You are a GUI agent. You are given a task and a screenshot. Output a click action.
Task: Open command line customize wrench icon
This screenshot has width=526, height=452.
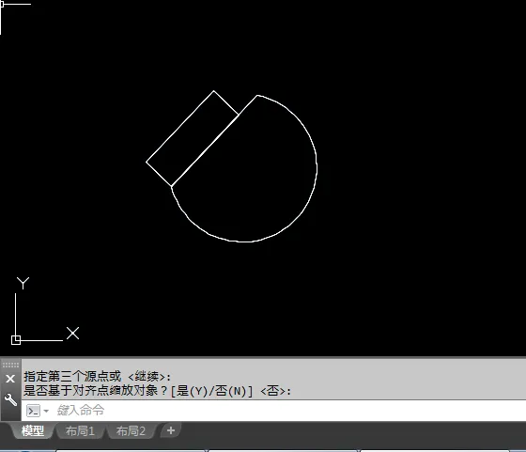click(10, 399)
